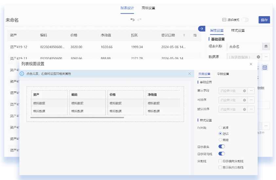The image size is (276, 180).
Task: Click the icon beside 报表名称 field
Action: pyautogui.click(x=266, y=46)
